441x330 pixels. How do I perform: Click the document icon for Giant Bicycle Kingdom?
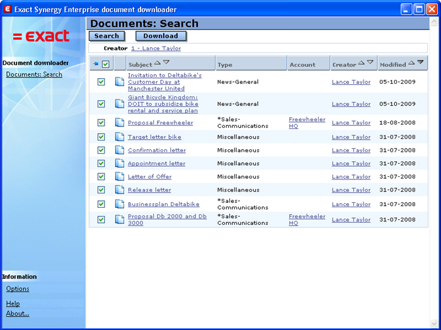pos(120,104)
